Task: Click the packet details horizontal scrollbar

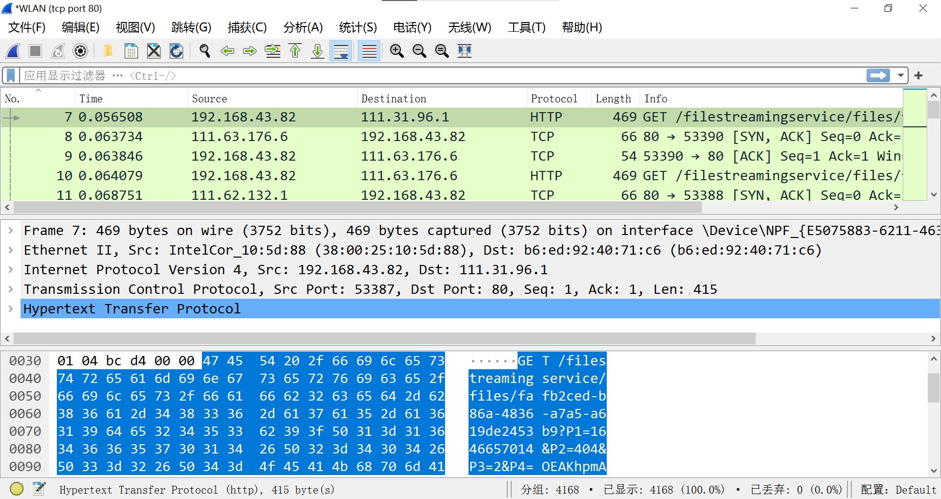Action: coord(385,338)
